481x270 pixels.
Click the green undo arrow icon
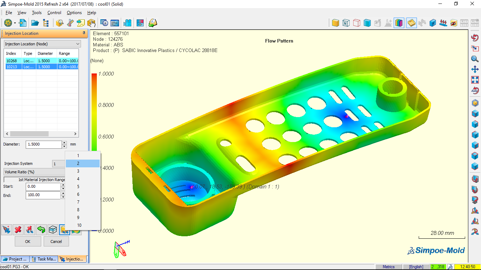pyautogui.click(x=41, y=230)
